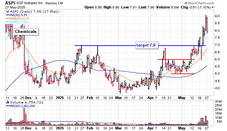
Task: Click the 30M volume axis label
Action: 218,102
